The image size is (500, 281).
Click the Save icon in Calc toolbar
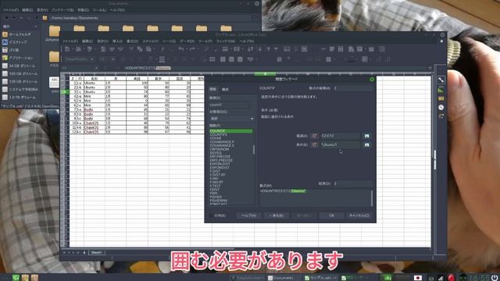(x=90, y=49)
